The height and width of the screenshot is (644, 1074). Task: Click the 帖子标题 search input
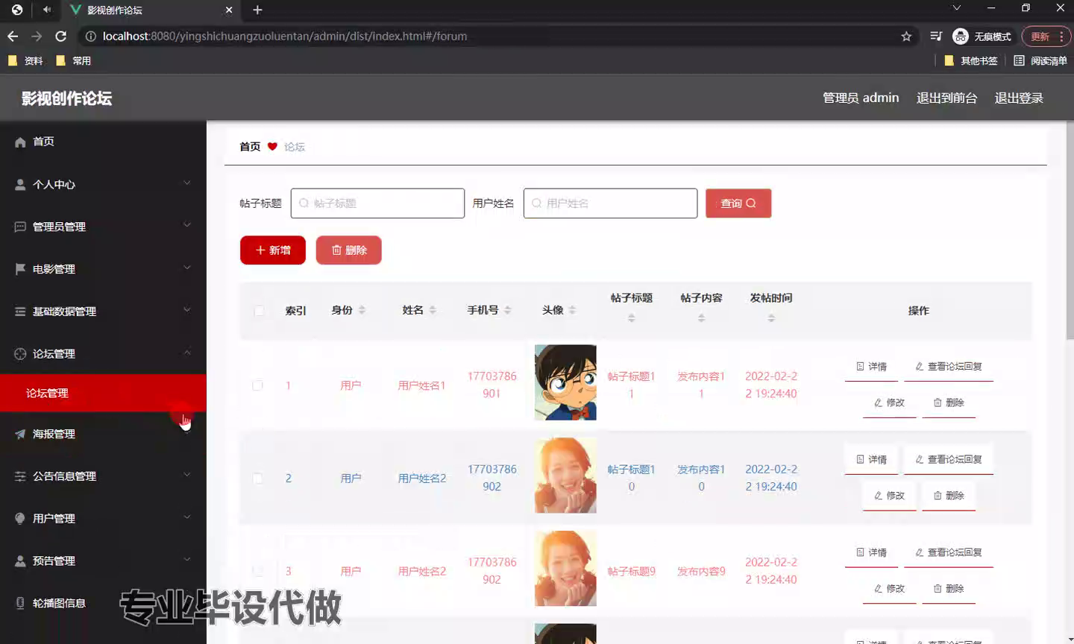(x=377, y=203)
